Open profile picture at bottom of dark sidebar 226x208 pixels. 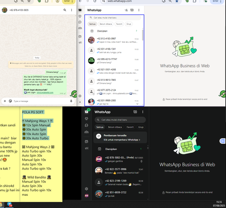tap(86, 195)
